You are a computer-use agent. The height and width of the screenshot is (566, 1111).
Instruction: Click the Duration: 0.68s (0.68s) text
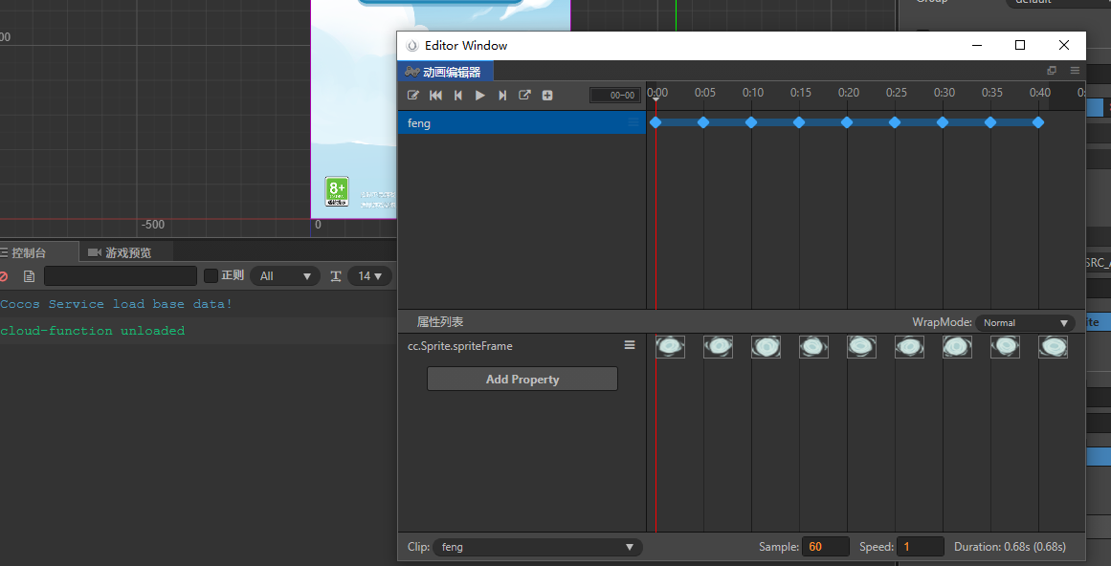[x=1010, y=547]
